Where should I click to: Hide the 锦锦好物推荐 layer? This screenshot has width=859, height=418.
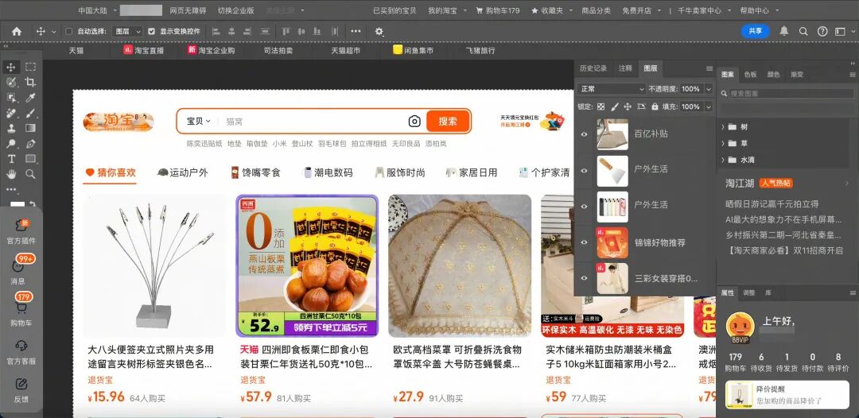(x=584, y=242)
